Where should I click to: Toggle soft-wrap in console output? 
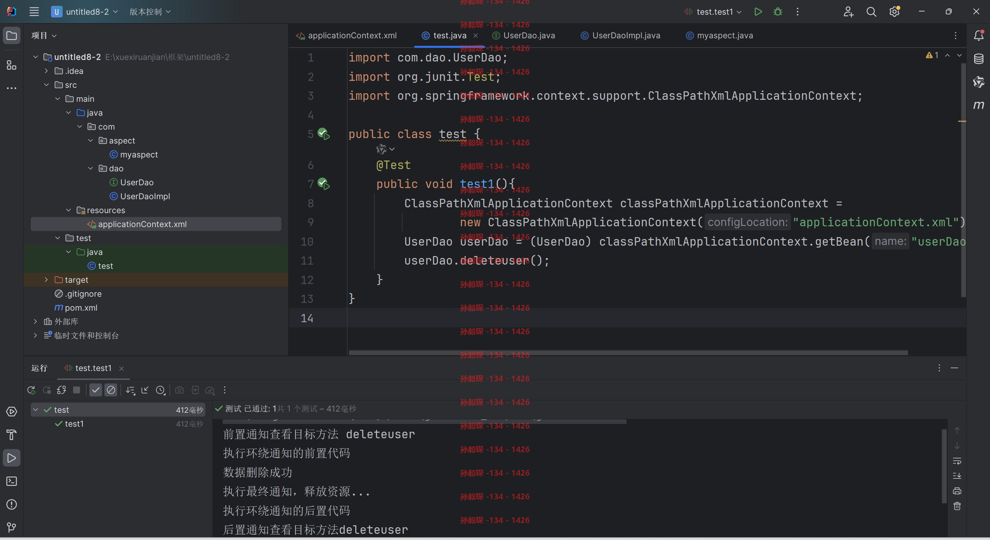coord(957,461)
